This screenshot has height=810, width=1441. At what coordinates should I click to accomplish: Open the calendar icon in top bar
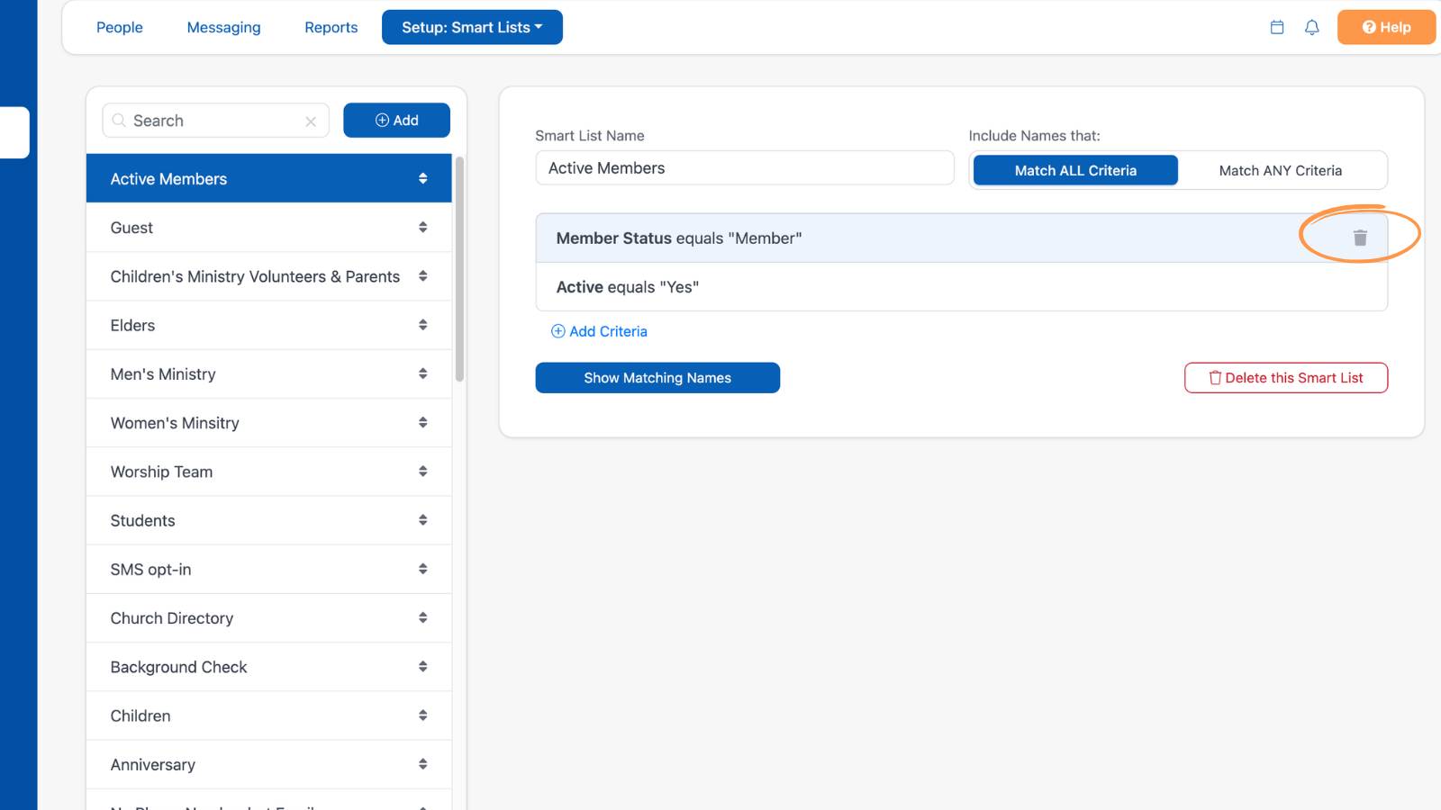coord(1277,27)
